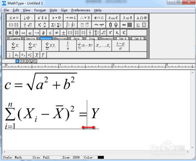Open the File menu
The height and width of the screenshot is (161, 196).
[6, 10]
